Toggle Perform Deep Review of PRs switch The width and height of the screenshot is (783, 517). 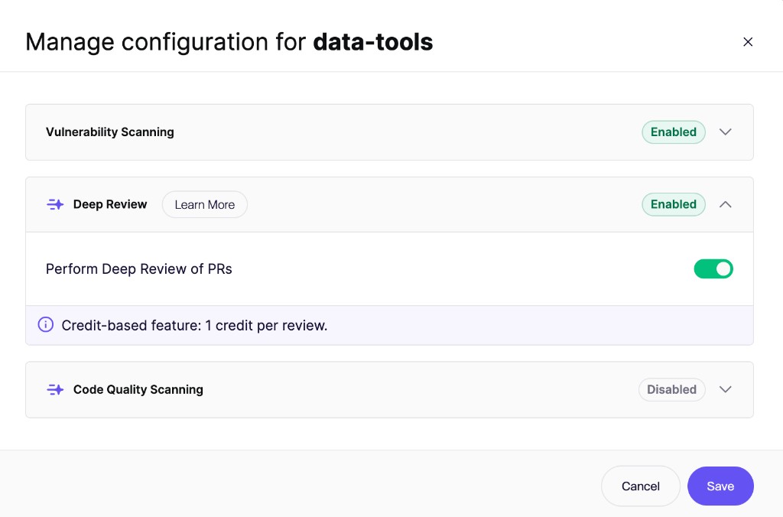713,268
